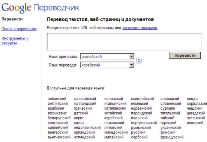Click японский in the language list
This screenshot has width=207, height=142.
pos(195,123)
